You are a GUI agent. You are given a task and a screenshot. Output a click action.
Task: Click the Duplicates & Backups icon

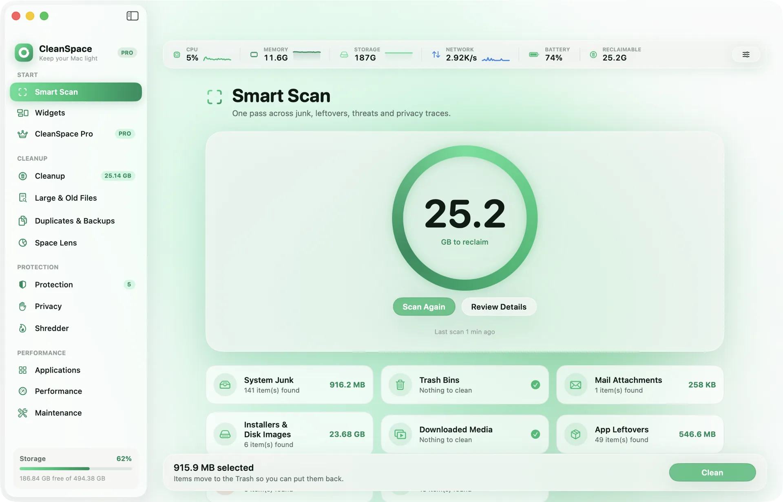pyautogui.click(x=23, y=221)
